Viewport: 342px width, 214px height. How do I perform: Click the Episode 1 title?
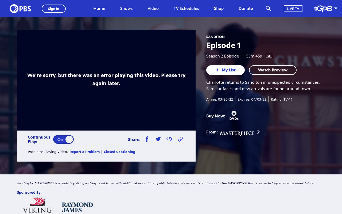(223, 45)
